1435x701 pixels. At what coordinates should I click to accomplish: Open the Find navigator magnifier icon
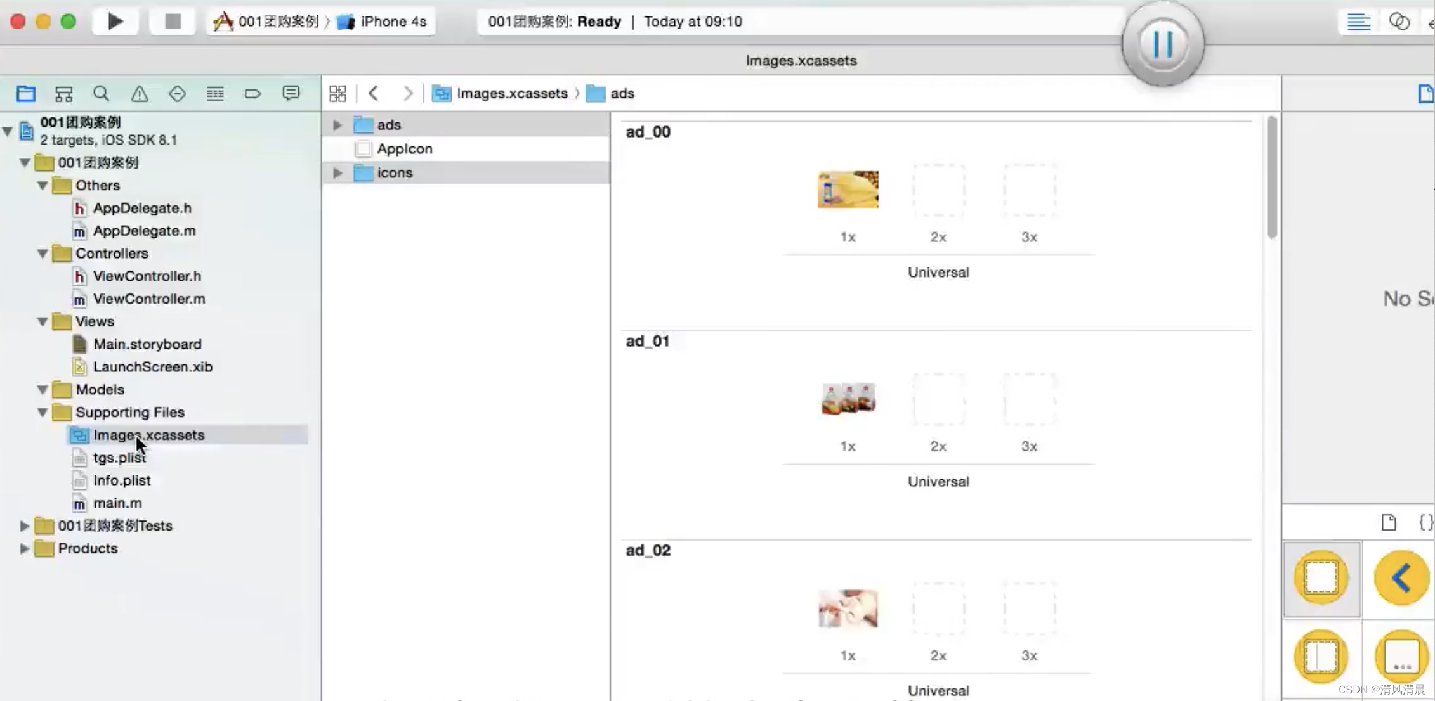point(101,94)
